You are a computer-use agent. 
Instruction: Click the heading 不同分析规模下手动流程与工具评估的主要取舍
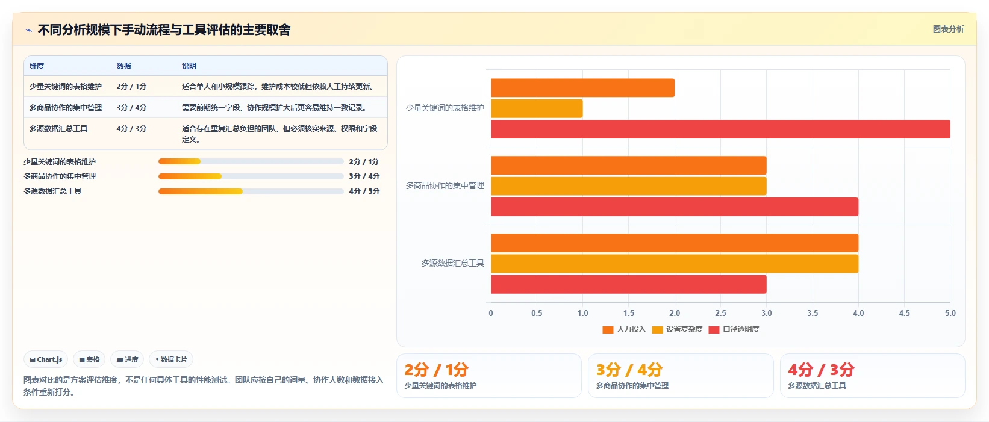tap(164, 30)
